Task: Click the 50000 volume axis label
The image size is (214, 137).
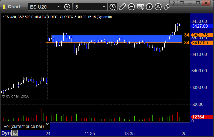Action: click(197, 104)
